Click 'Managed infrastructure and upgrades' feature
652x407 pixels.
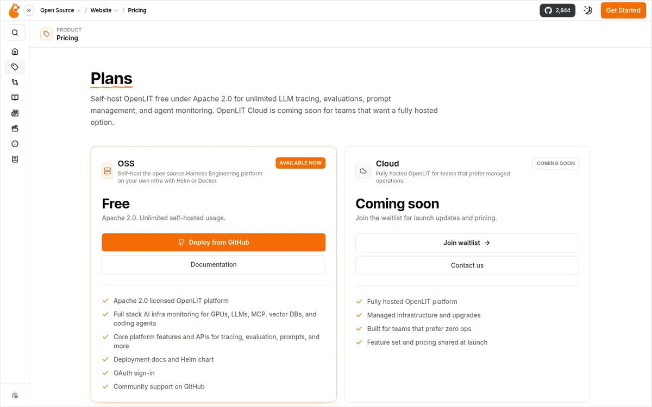click(424, 315)
